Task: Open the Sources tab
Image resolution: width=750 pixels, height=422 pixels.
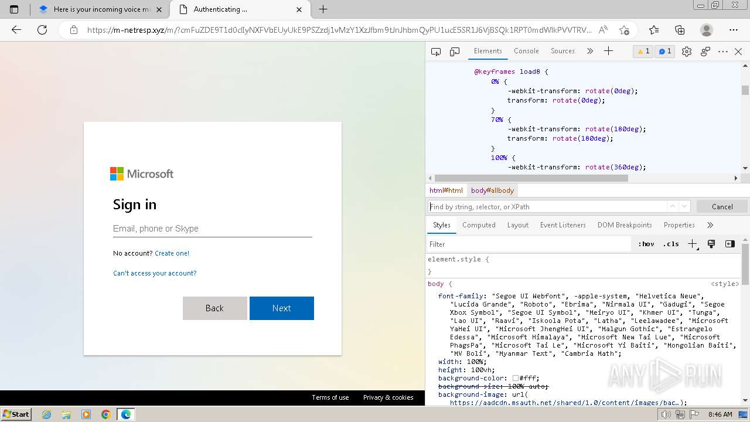Action: click(562, 51)
